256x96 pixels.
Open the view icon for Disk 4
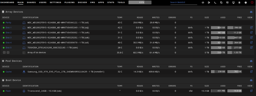pos(251,42)
